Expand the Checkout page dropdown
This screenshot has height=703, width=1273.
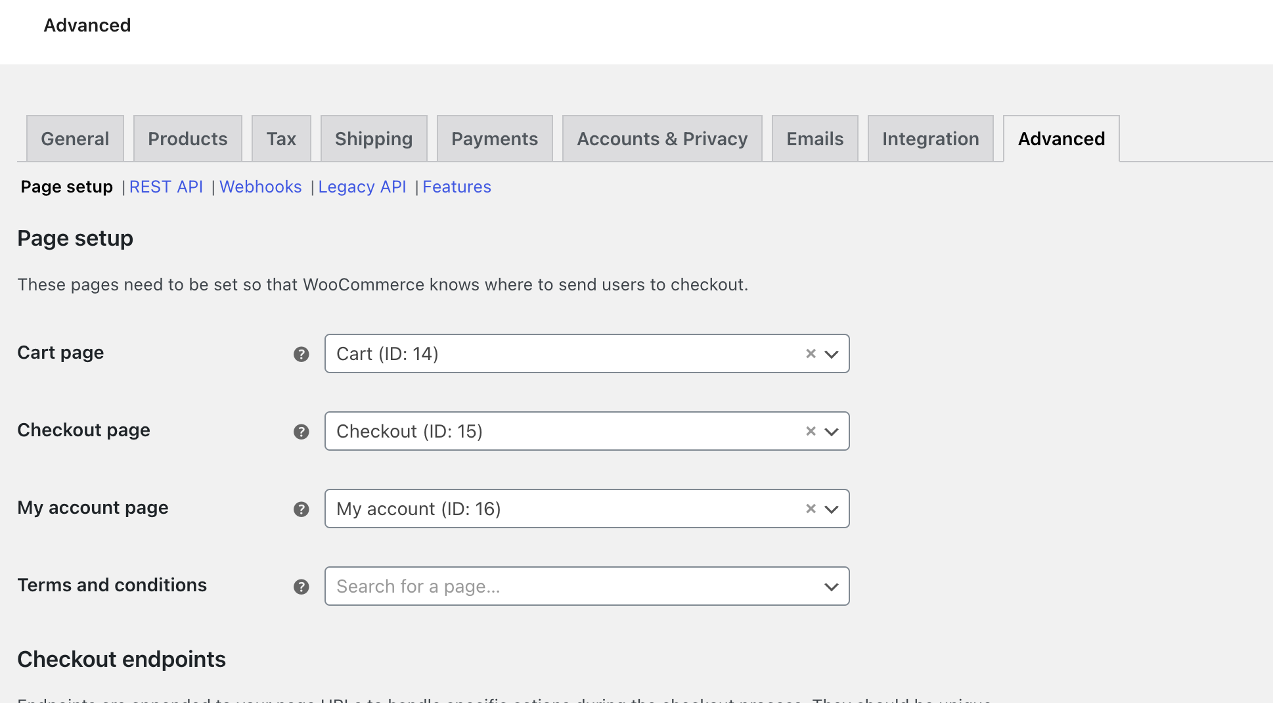[x=832, y=432]
